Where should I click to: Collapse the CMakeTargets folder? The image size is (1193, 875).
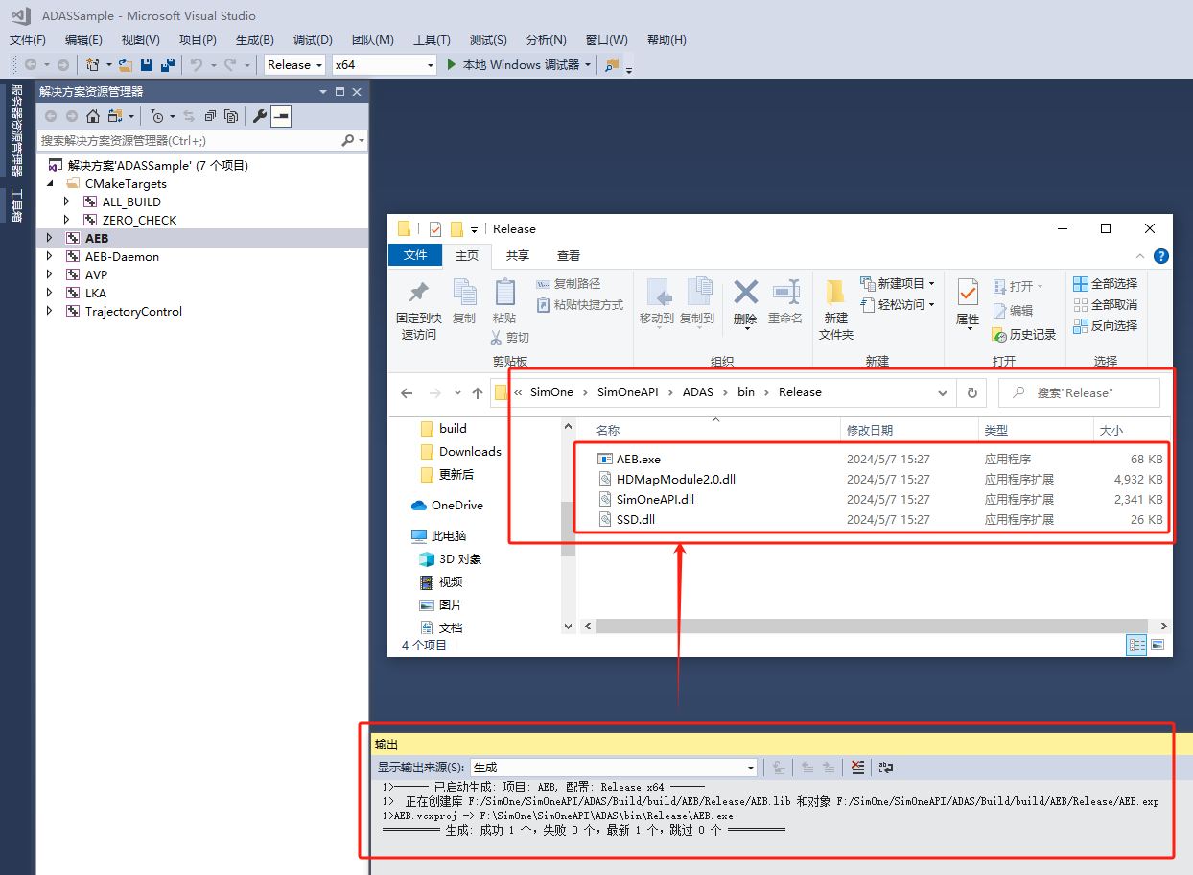pos(50,183)
